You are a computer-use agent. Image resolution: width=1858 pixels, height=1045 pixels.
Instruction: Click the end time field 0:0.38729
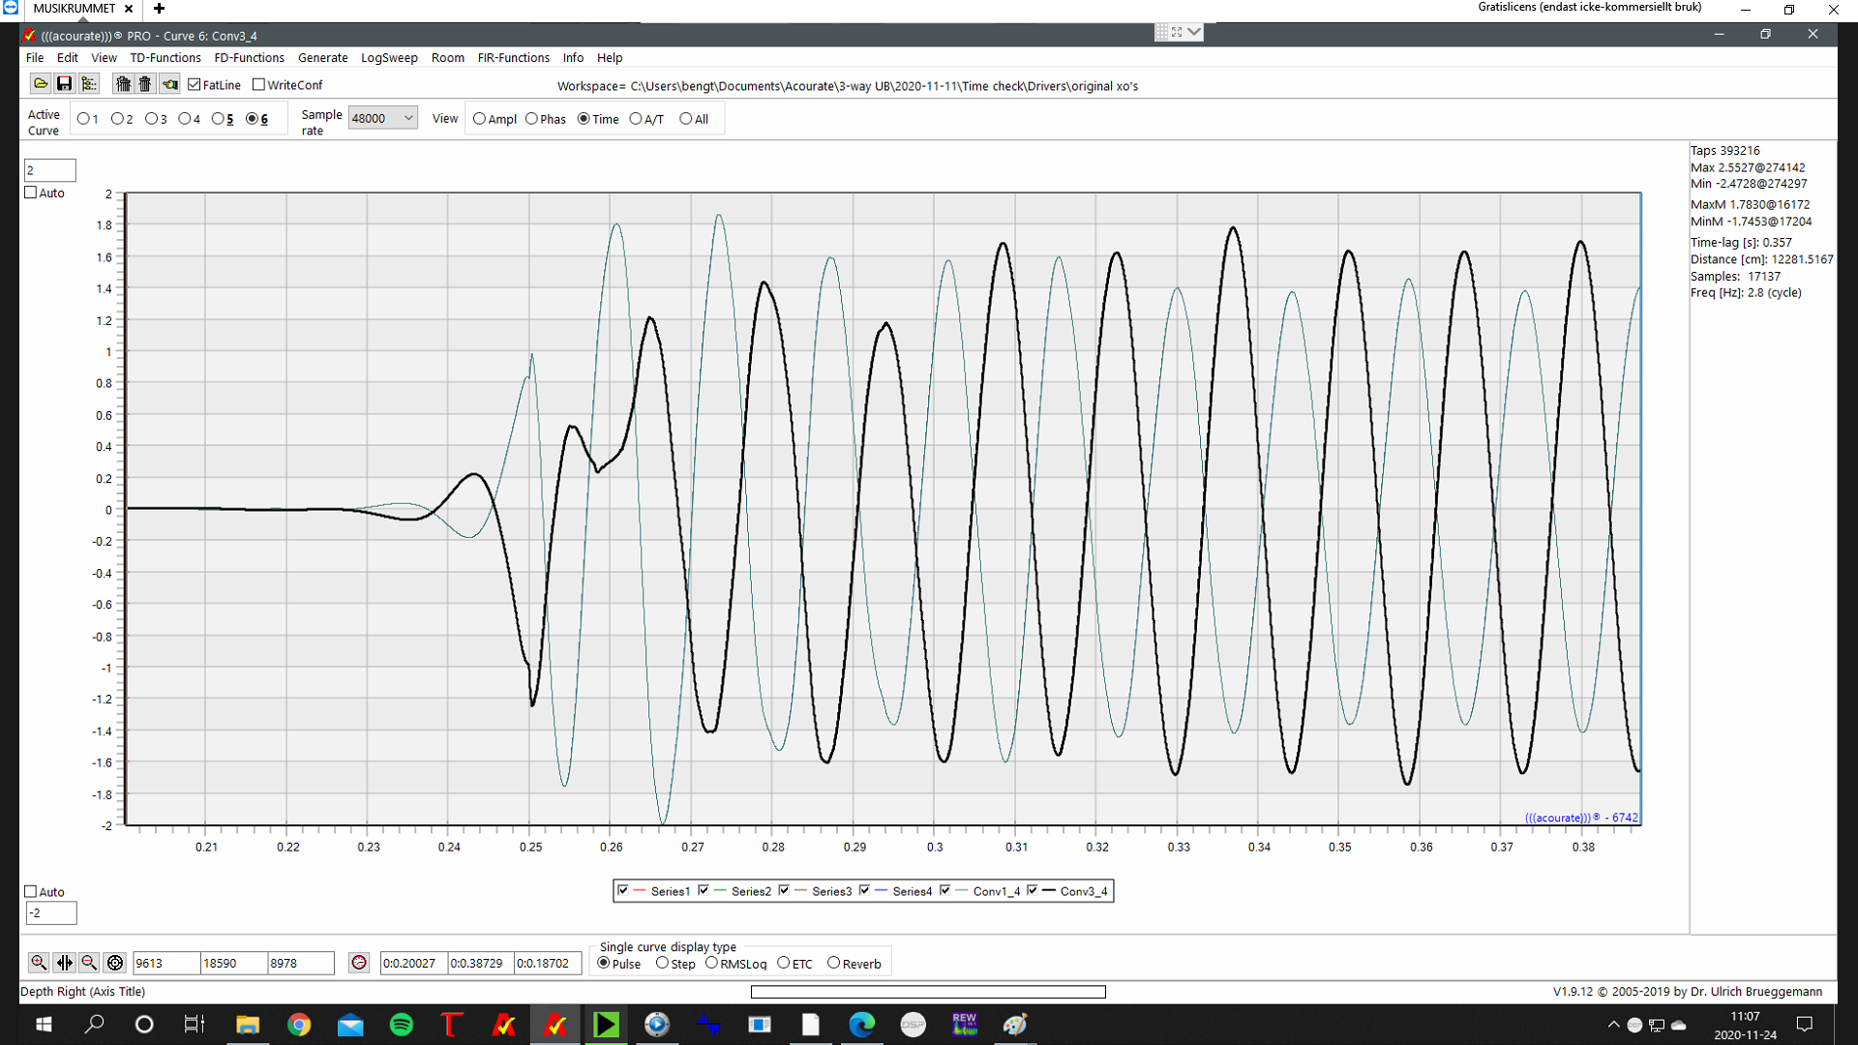click(x=481, y=963)
